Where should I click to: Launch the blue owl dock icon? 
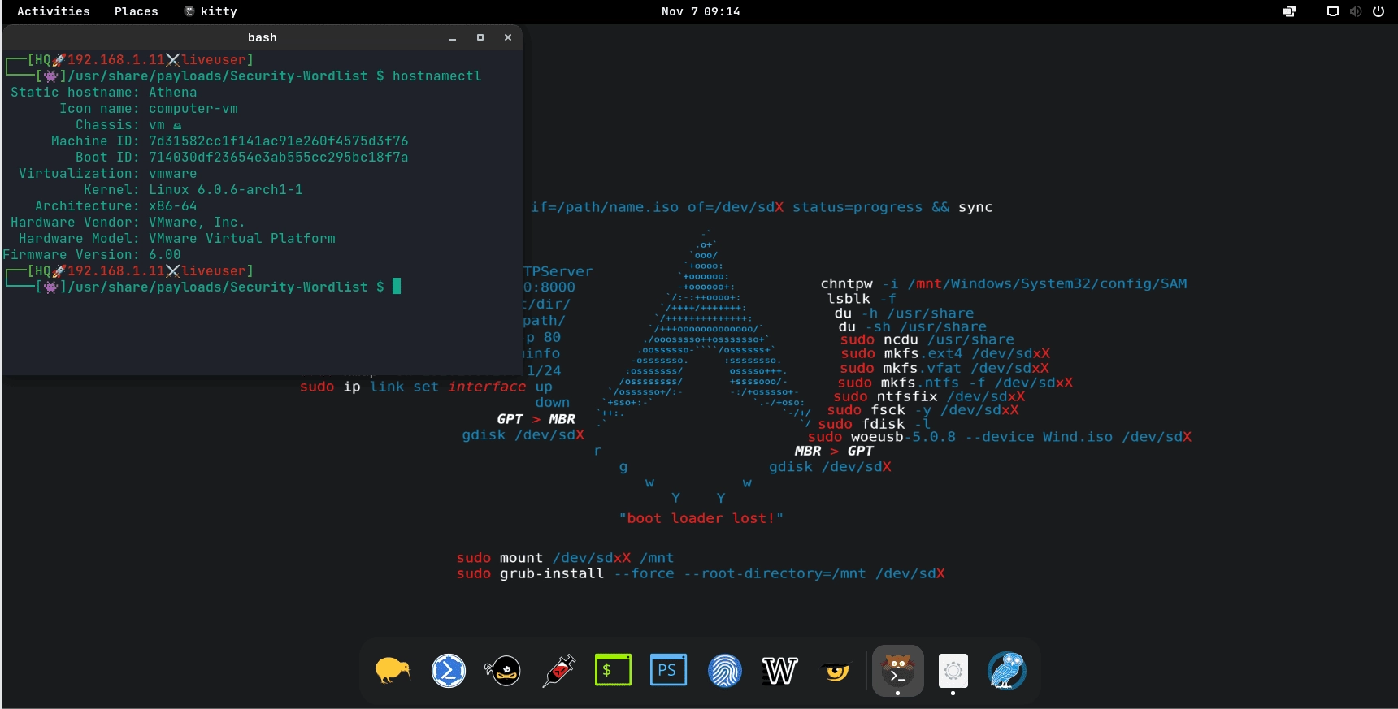[x=1007, y=671]
